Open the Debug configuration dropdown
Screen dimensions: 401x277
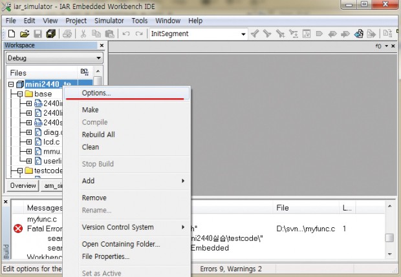[98, 58]
